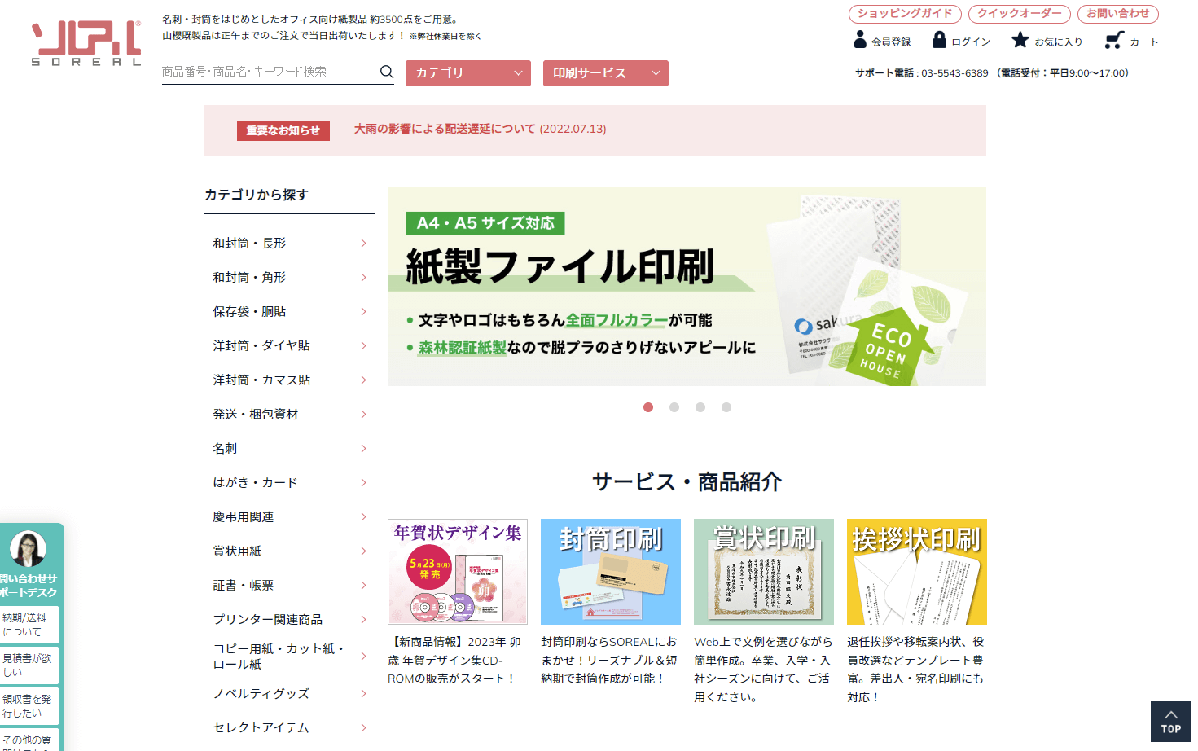The height and width of the screenshot is (751, 1198).
Task: Expand the 印刷サービス dropdown
Action: [605, 73]
